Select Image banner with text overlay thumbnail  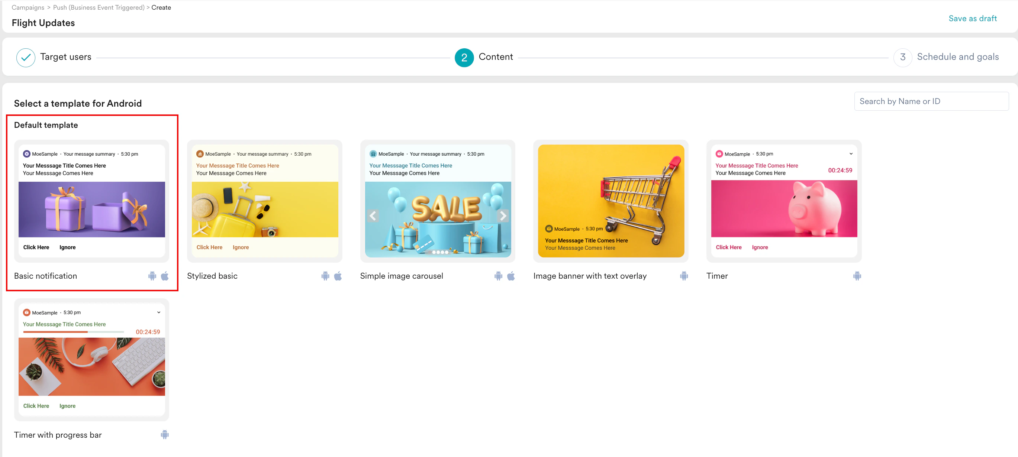[611, 201]
